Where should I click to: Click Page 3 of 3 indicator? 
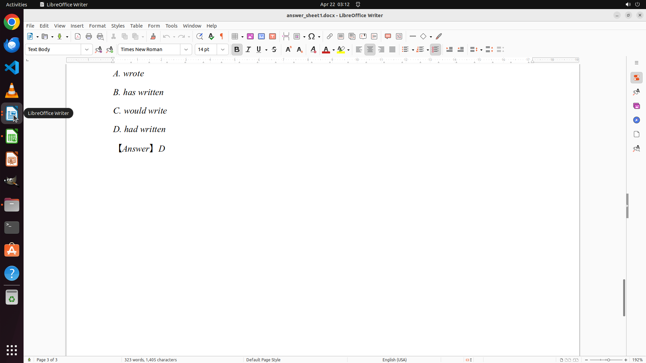[x=47, y=360]
